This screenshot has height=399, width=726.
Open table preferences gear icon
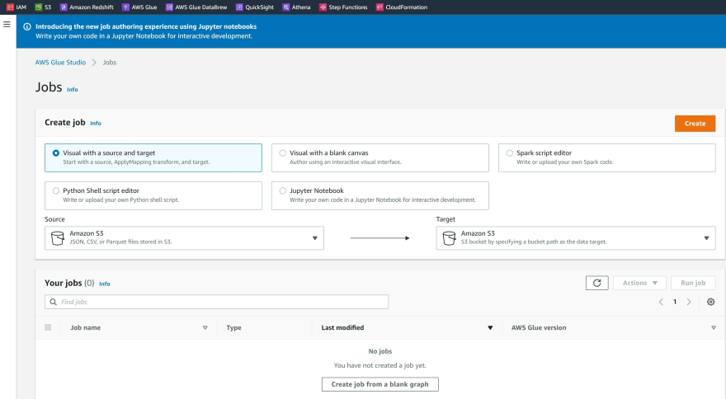710,302
